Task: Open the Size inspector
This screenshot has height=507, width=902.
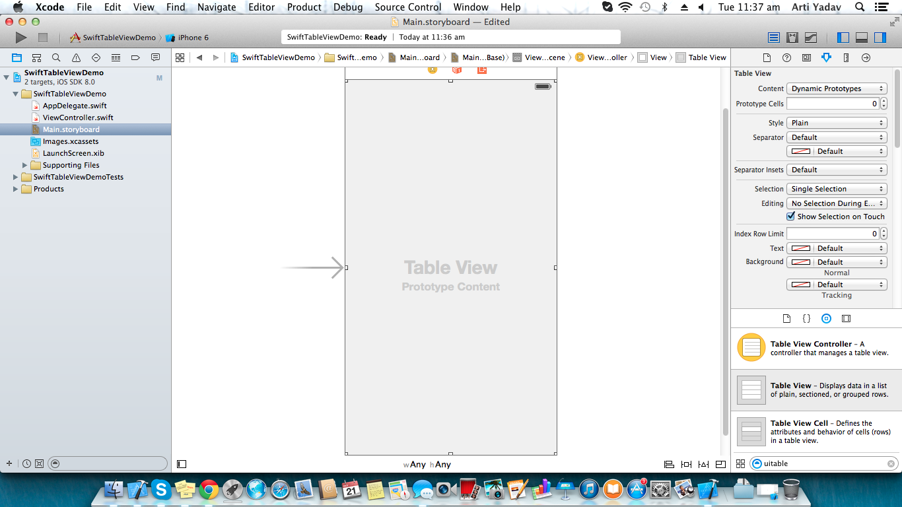Action: [x=846, y=57]
